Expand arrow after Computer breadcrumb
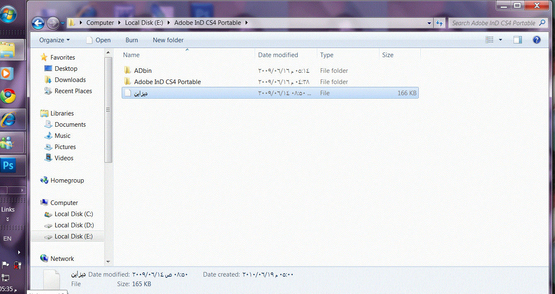The width and height of the screenshot is (555, 294). point(119,23)
